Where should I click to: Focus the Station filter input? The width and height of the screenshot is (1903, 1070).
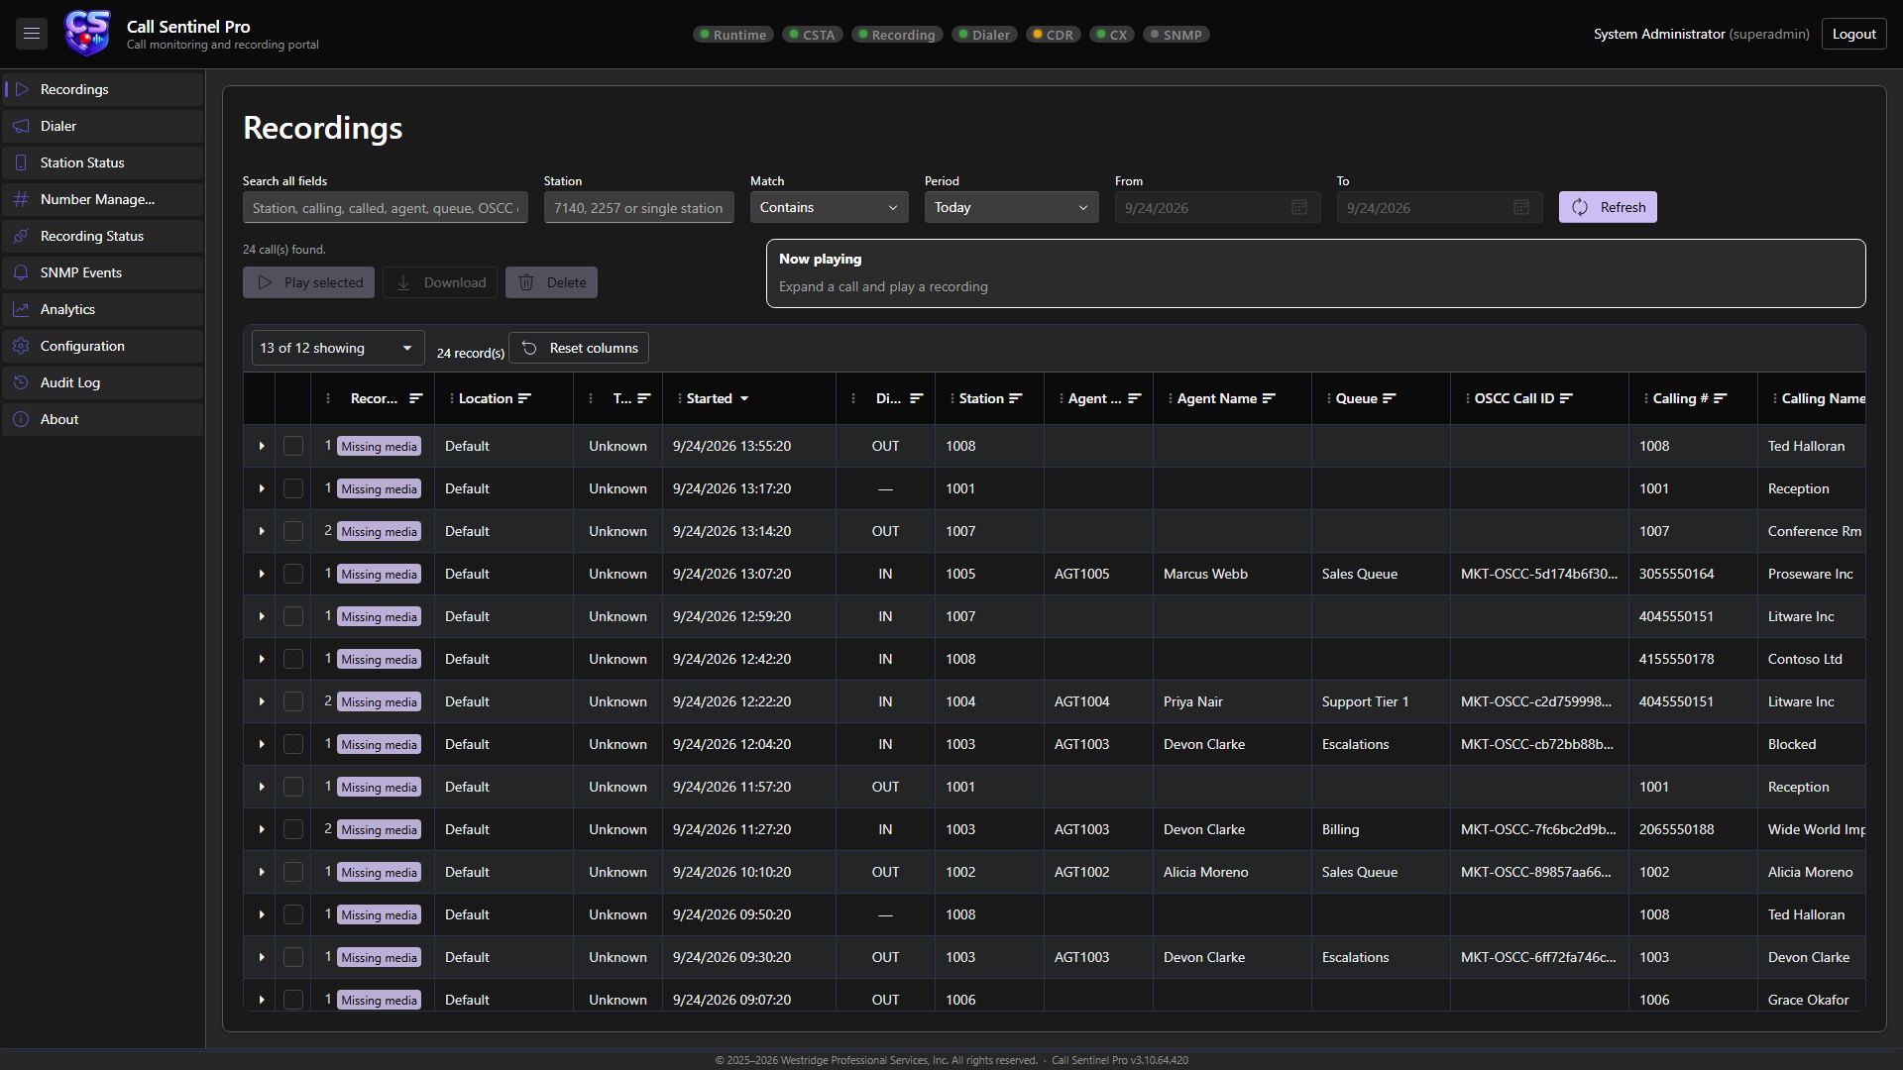click(638, 208)
